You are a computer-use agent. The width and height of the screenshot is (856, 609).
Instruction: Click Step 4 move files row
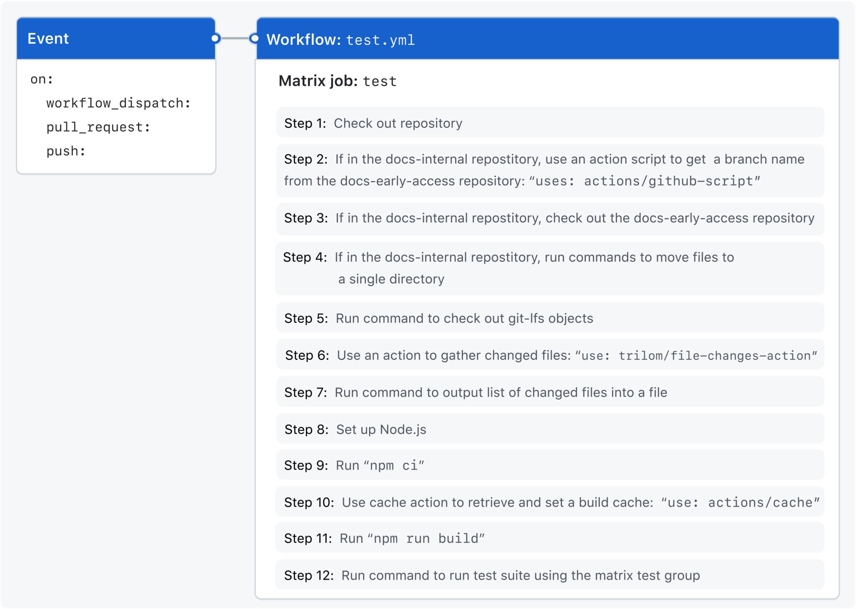click(x=550, y=268)
